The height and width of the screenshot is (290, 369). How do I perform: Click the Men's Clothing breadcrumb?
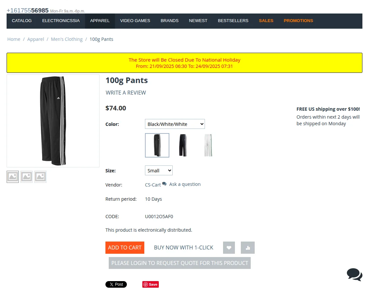click(x=67, y=39)
